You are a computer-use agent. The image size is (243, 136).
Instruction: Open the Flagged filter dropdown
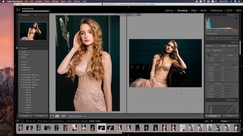coord(229,121)
